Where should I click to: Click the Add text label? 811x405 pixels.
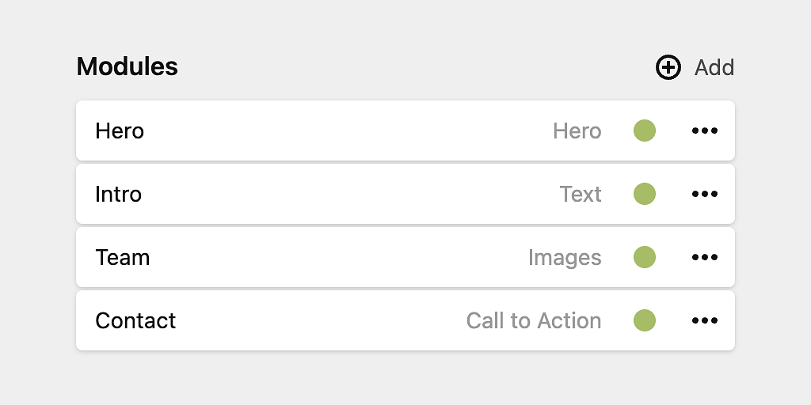pos(714,68)
